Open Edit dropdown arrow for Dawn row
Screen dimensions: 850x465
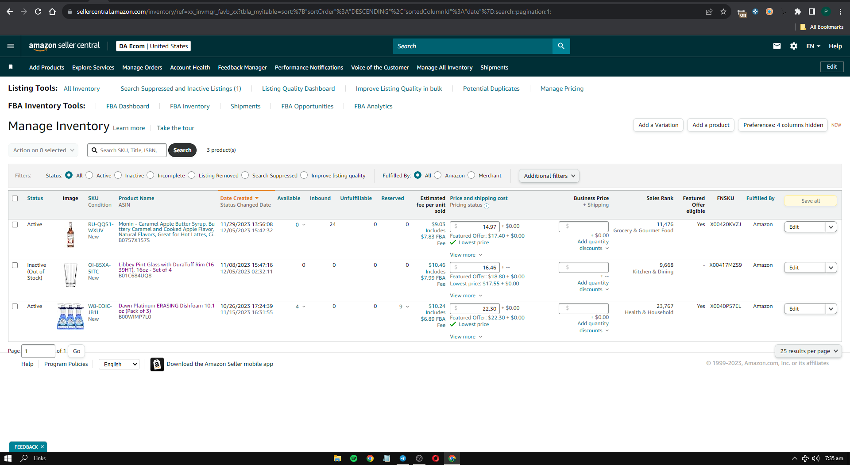click(831, 309)
